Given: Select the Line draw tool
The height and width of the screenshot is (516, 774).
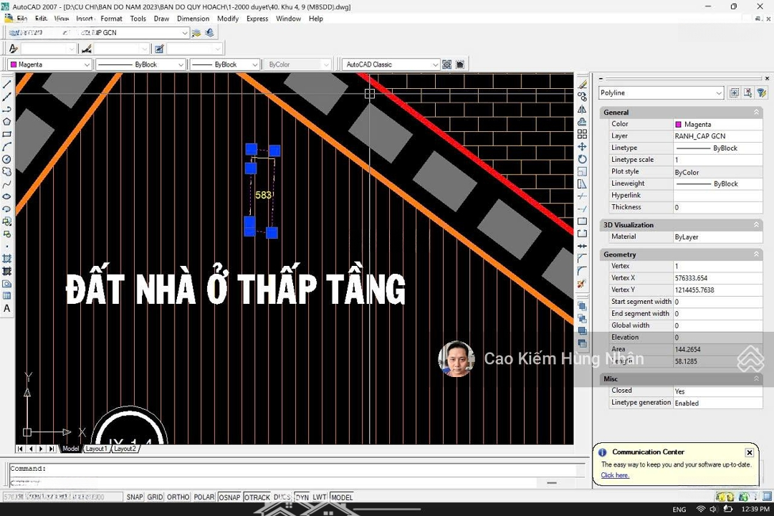Looking at the screenshot, I should pyautogui.click(x=7, y=85).
